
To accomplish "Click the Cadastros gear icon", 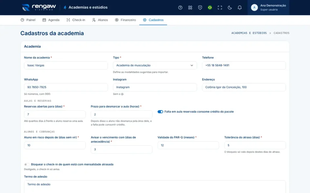I will [145, 20].
